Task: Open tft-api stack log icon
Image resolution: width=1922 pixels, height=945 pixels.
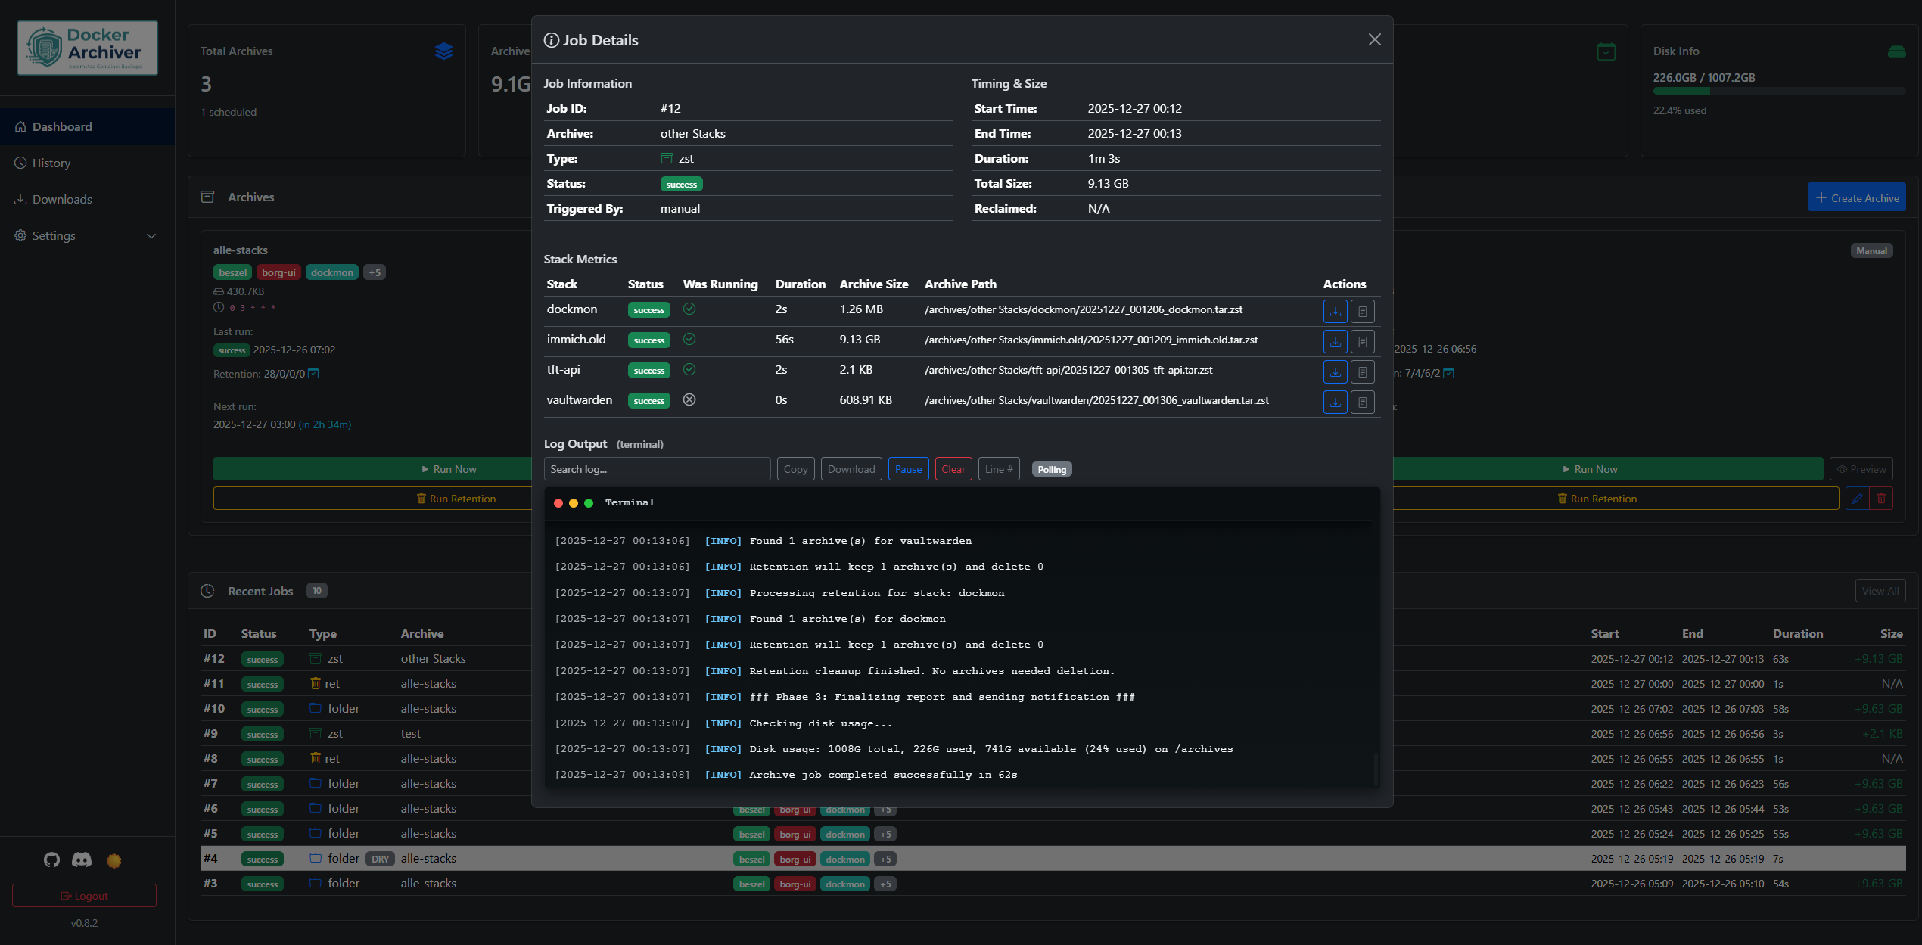Action: click(1362, 371)
